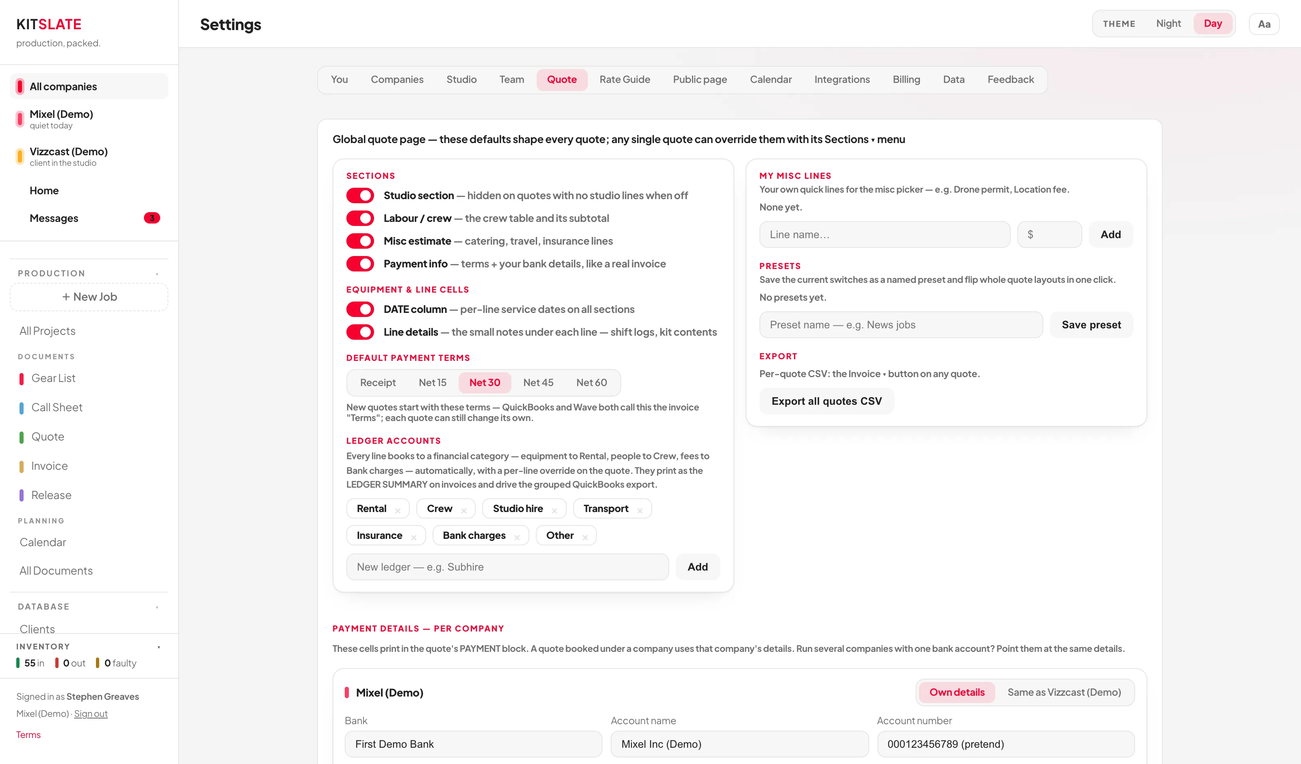1301x764 pixels.
Task: Add the new ledger account
Action: [698, 567]
